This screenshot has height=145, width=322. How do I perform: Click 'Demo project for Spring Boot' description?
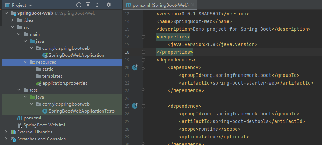click(x=232, y=29)
